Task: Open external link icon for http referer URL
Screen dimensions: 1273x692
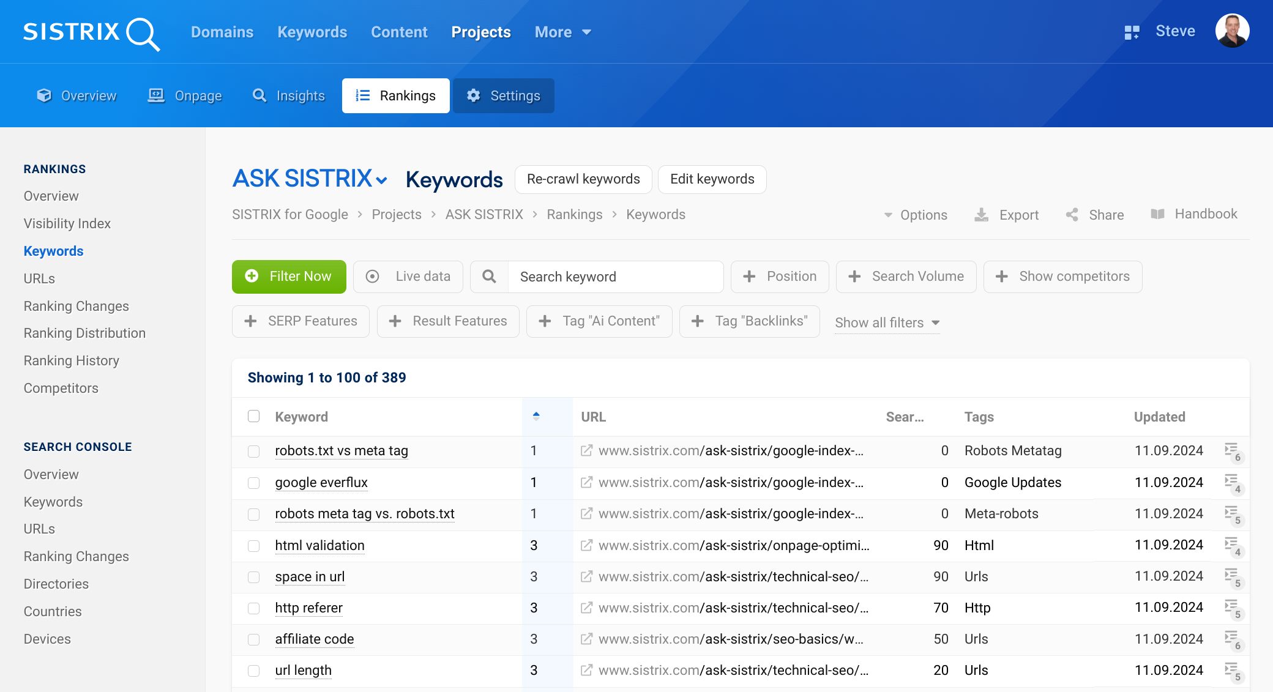Action: pyautogui.click(x=586, y=608)
